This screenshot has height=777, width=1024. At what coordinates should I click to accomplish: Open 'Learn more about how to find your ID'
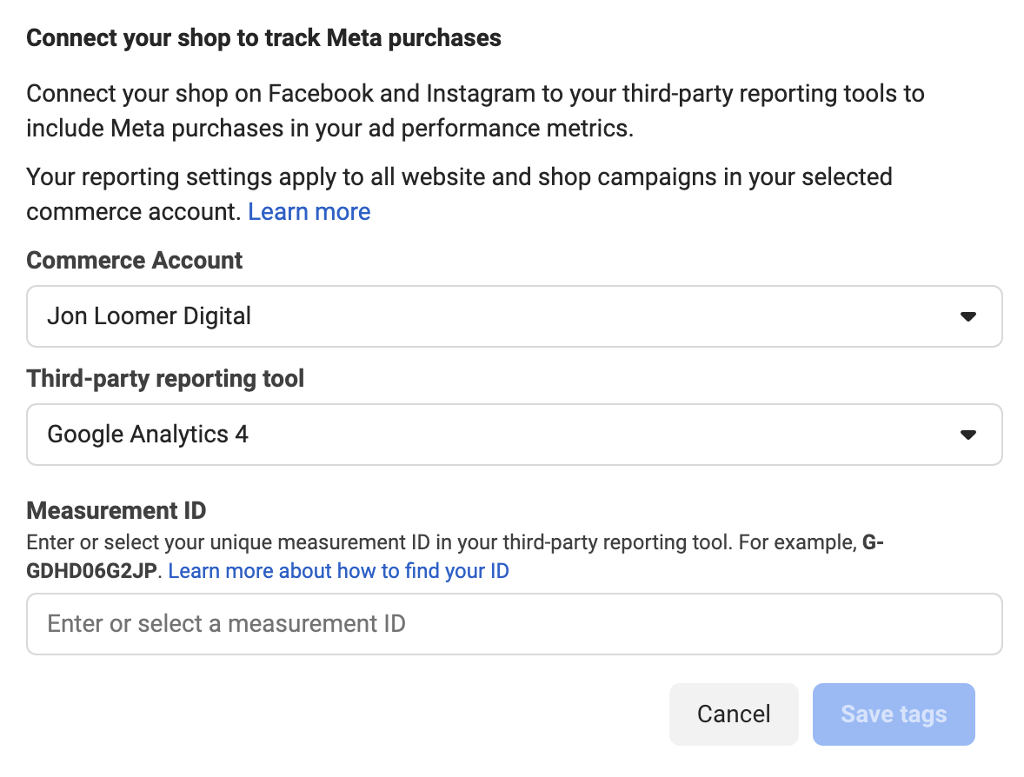coord(338,571)
